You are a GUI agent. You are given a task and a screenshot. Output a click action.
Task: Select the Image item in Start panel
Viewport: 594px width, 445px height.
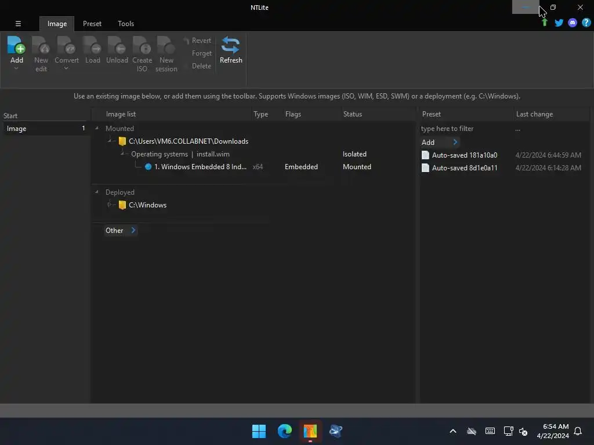pos(45,129)
